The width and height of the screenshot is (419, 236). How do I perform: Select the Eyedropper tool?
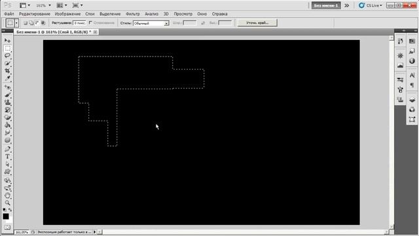pos(7,79)
